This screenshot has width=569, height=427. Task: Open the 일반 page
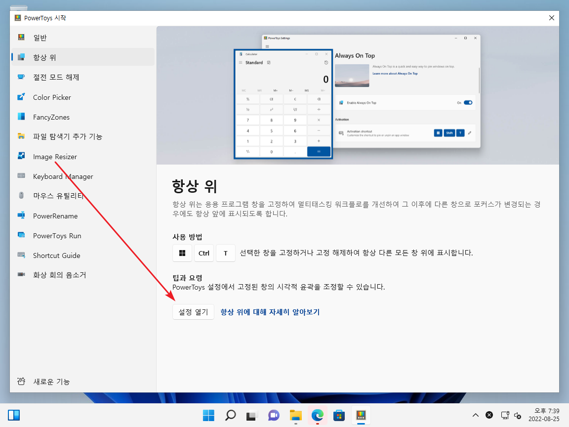(x=83, y=38)
